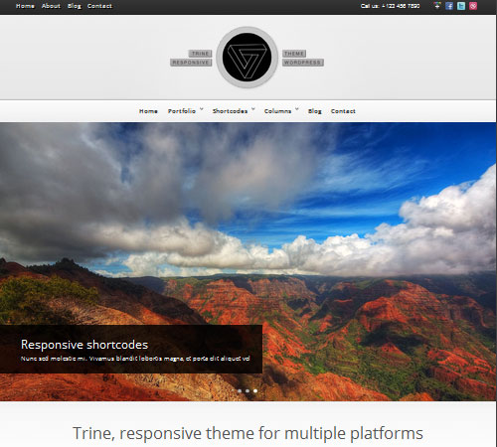Expand the Shortcodes dropdown arrow
The height and width of the screenshot is (447, 497).
point(253,109)
